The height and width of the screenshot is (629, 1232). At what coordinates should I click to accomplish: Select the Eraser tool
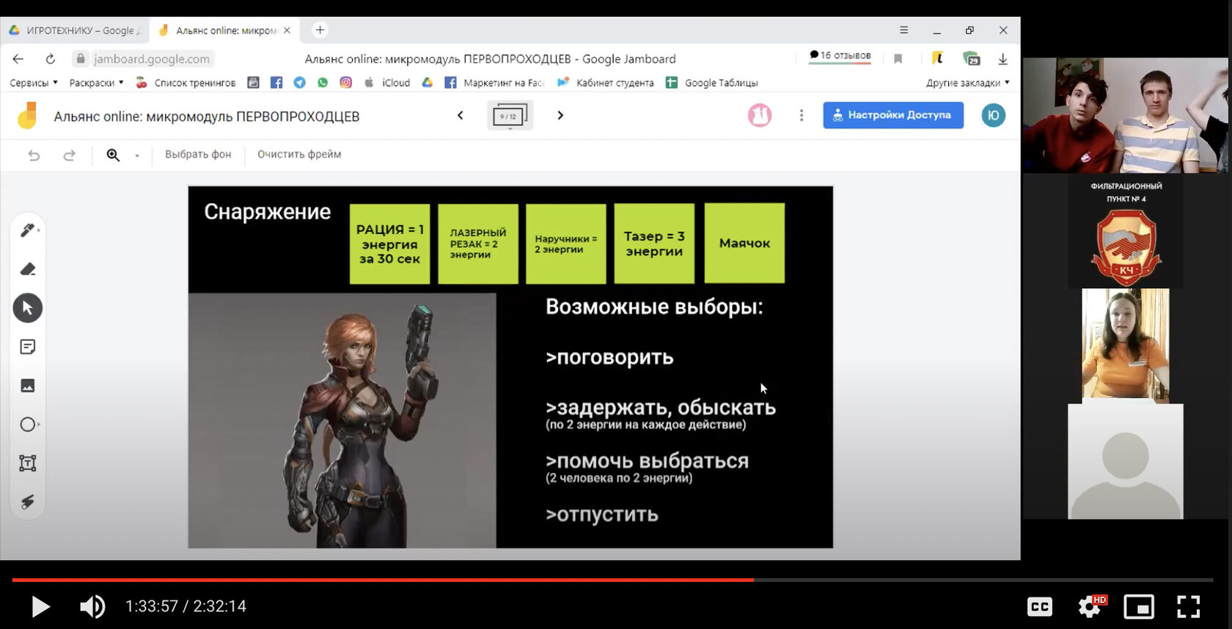[27, 269]
